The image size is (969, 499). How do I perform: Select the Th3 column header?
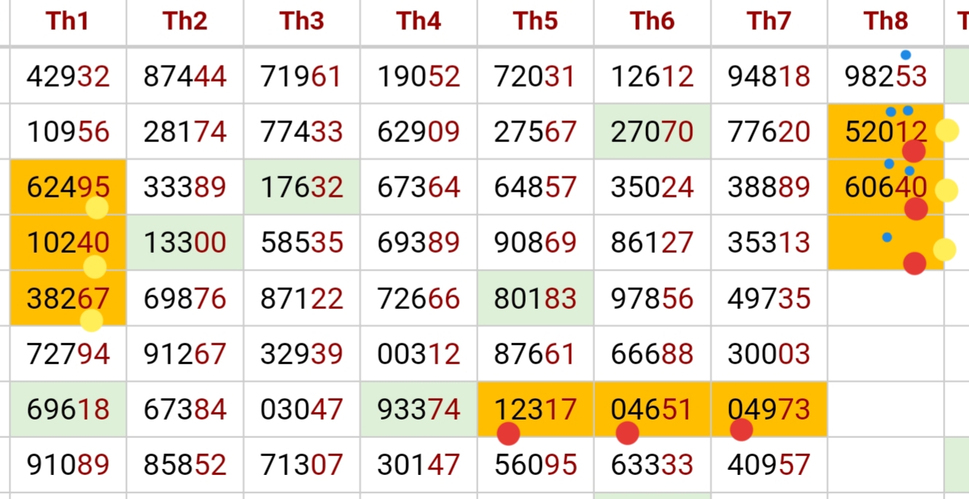click(x=302, y=22)
